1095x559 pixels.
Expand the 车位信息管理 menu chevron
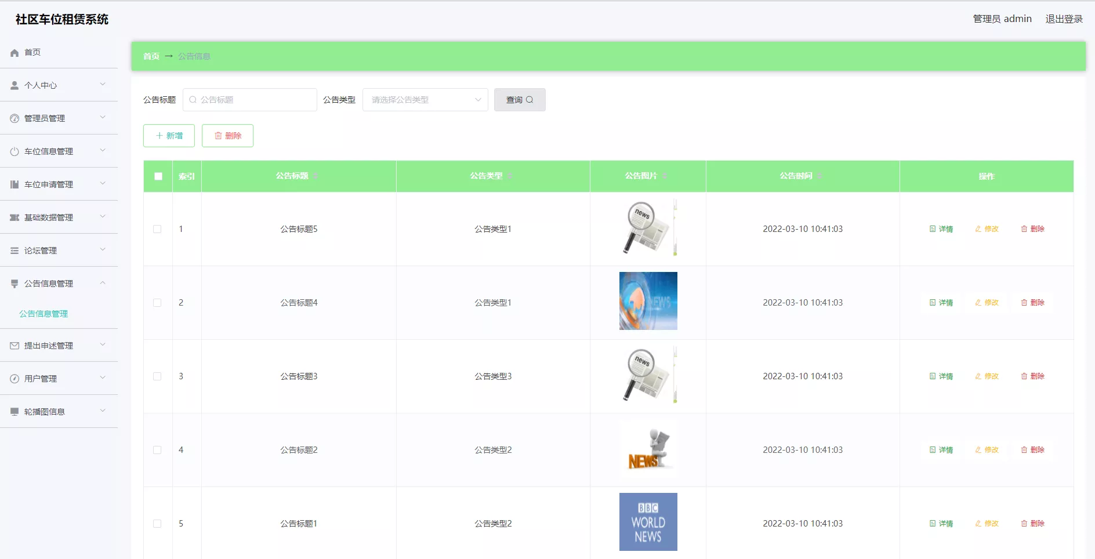[103, 151]
